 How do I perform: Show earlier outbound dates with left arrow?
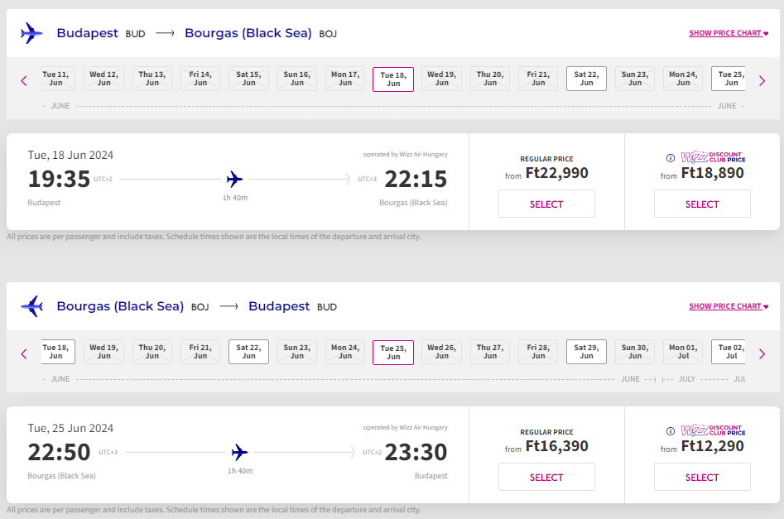point(24,80)
